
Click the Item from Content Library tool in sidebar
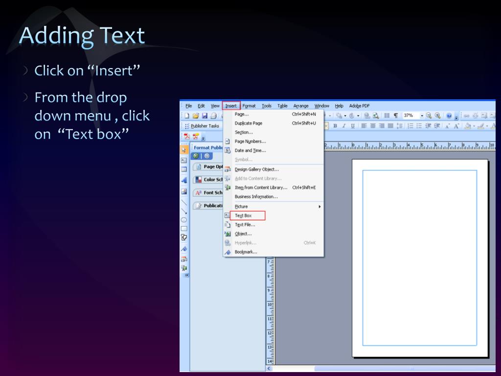[184, 268]
